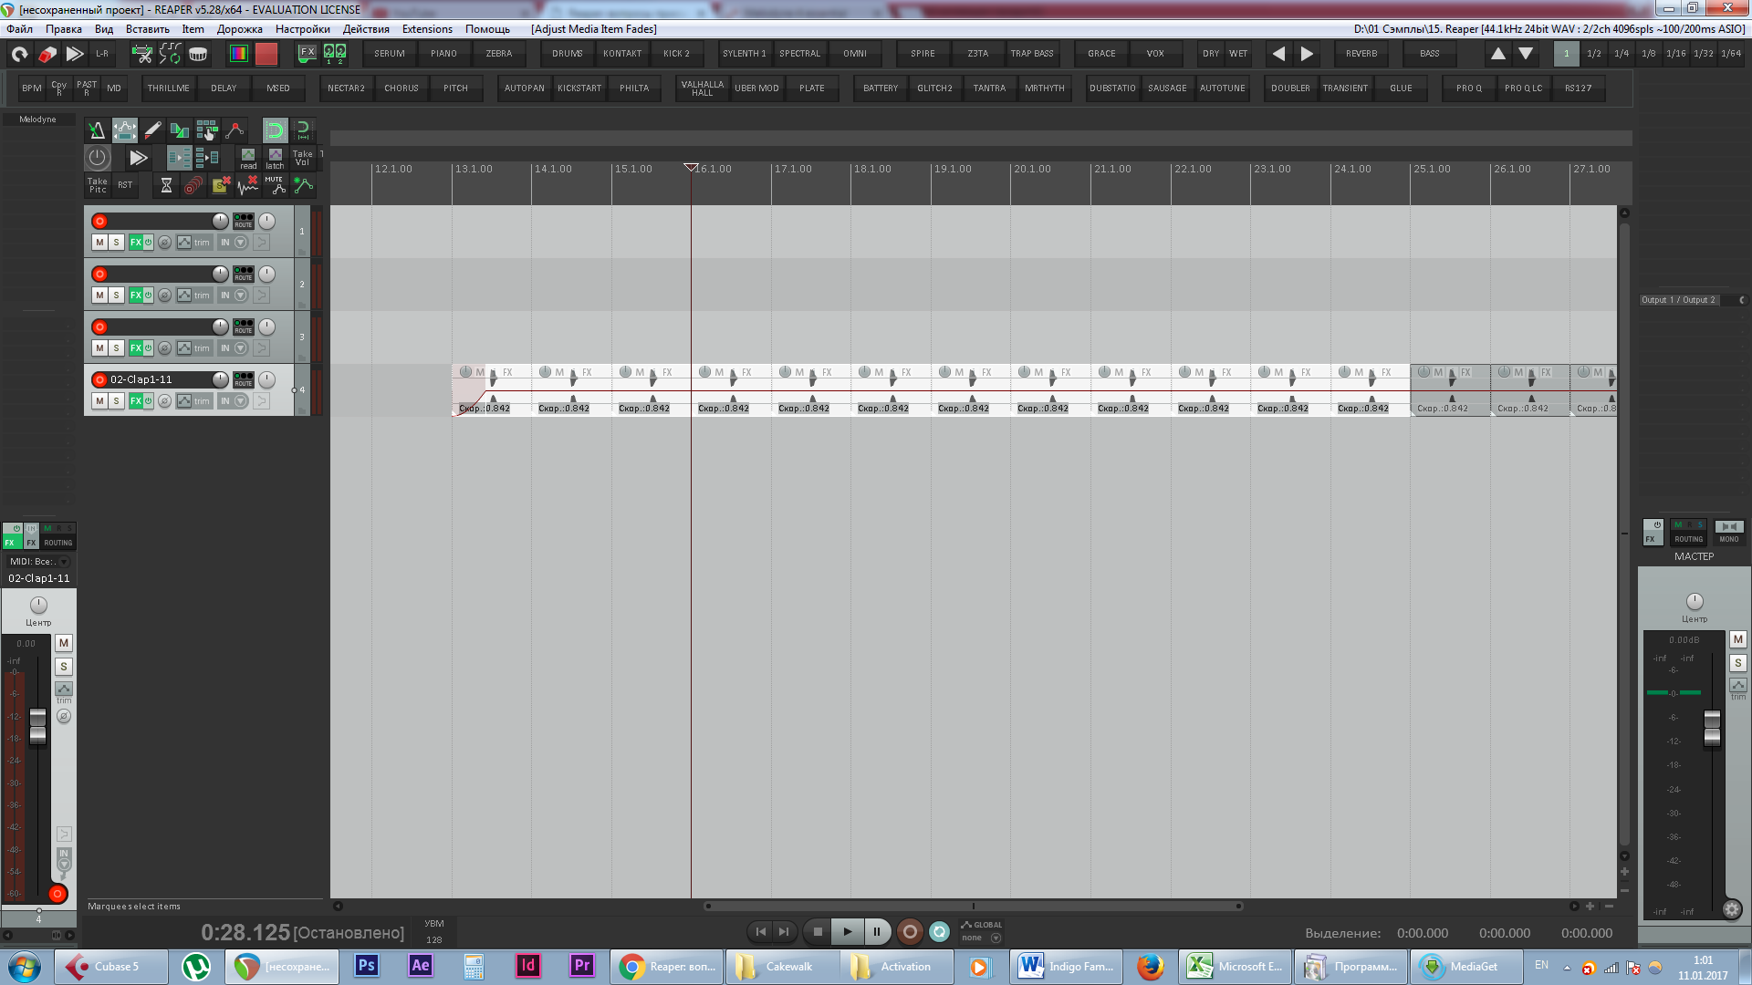Solo track 2
The image size is (1752, 985).
[117, 295]
